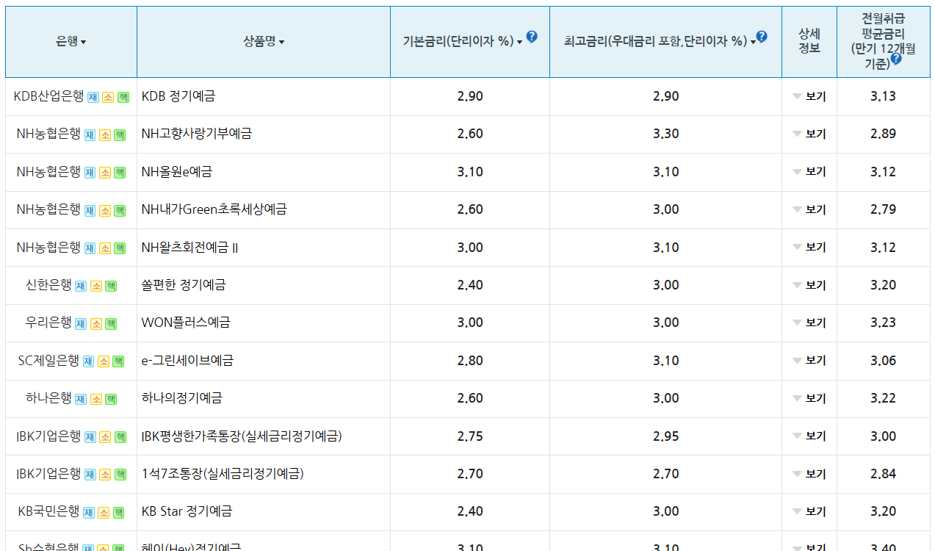Expand 보기 details for KDB 정기예금
This screenshot has height=551, width=935.
point(809,96)
